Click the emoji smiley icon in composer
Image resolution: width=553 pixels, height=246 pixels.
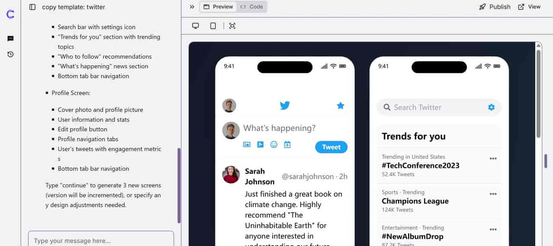(x=274, y=145)
